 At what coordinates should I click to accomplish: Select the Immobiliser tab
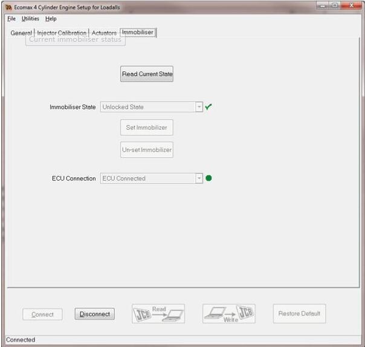(138, 32)
